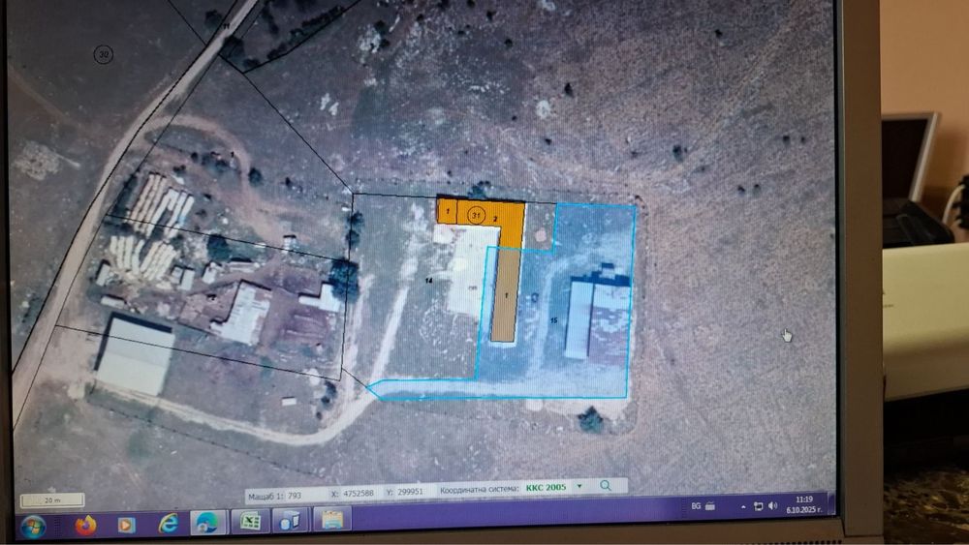The width and height of the screenshot is (969, 545).
Task: Select the small orange building labeled 1
Action: tap(448, 211)
